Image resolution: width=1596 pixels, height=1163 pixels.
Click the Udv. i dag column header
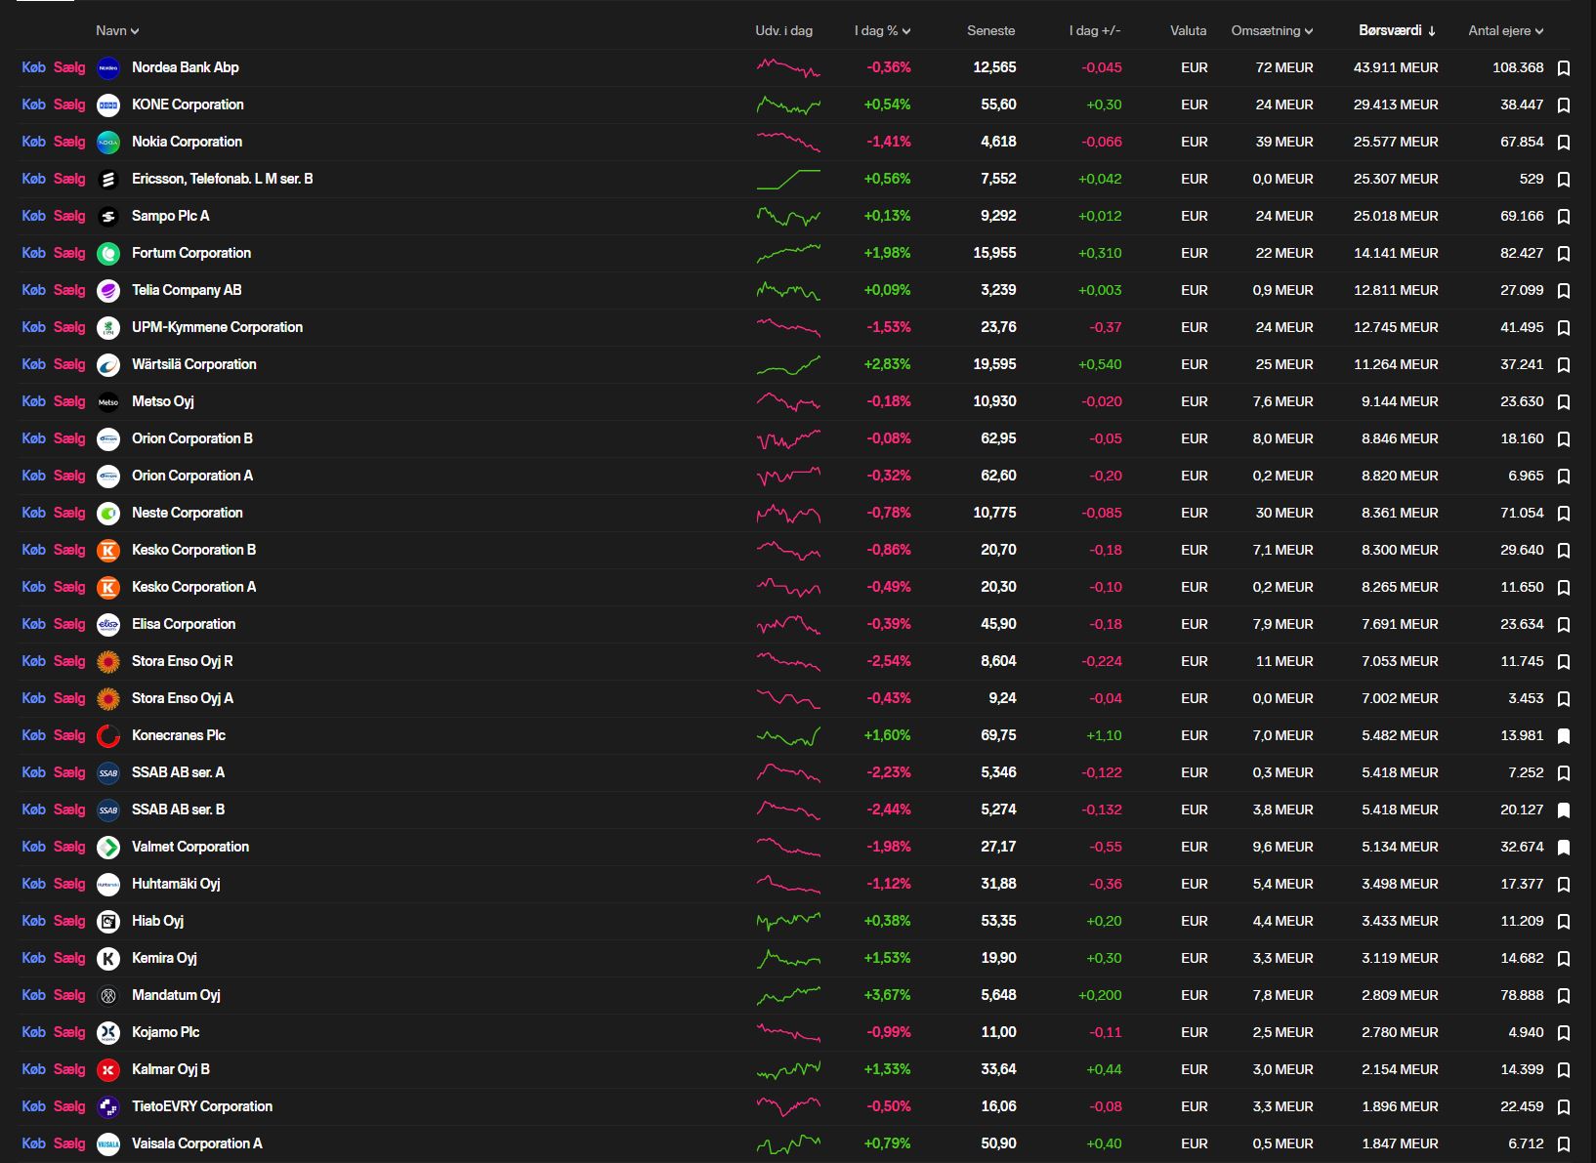[783, 31]
